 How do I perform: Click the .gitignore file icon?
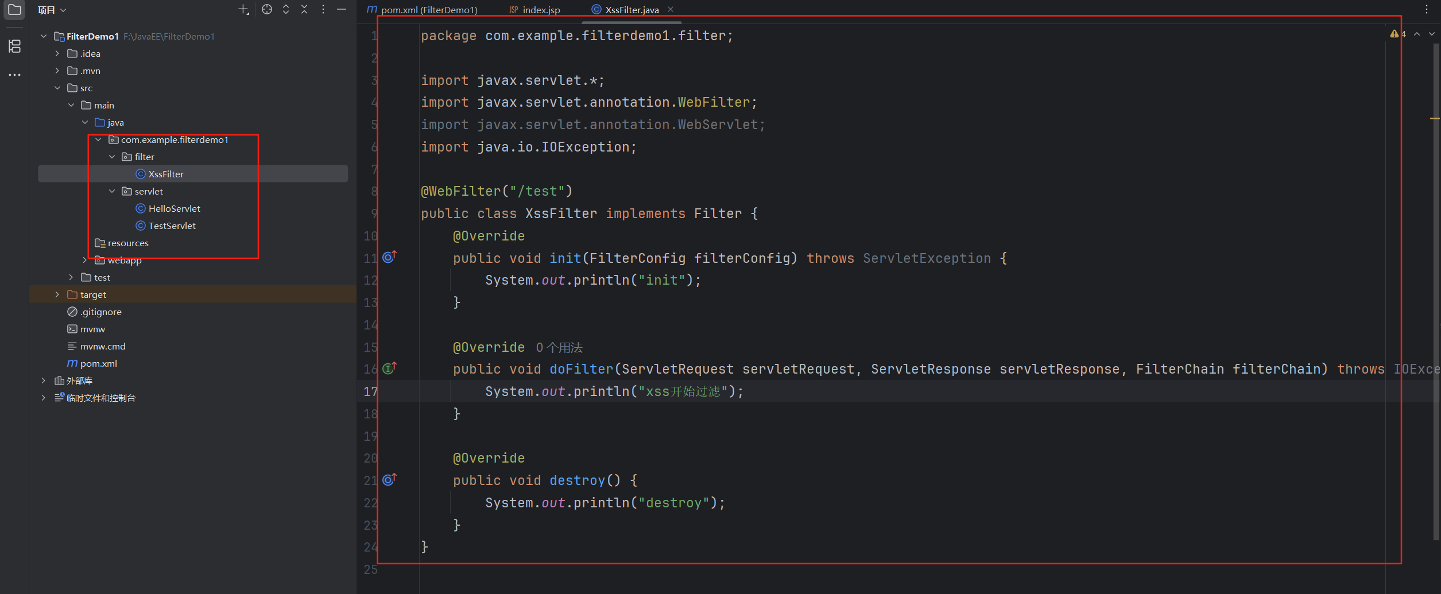click(72, 312)
